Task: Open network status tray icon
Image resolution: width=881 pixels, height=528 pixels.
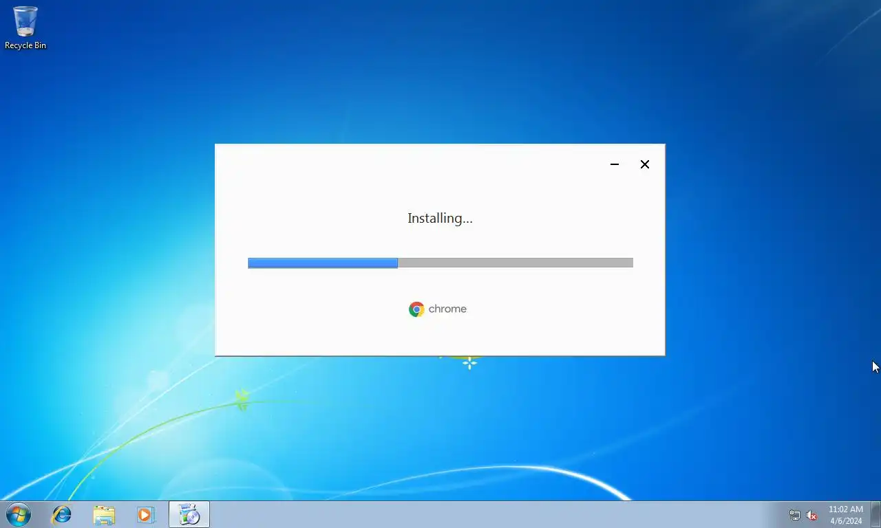Action: point(795,515)
